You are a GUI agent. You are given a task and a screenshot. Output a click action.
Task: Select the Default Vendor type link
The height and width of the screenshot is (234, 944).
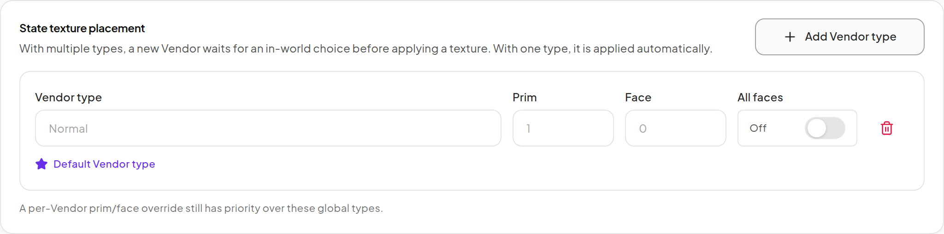pos(104,164)
